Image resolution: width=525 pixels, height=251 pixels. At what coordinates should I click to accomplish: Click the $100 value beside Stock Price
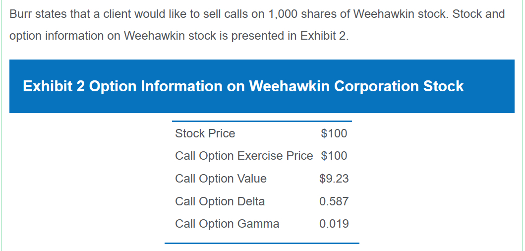coord(334,133)
